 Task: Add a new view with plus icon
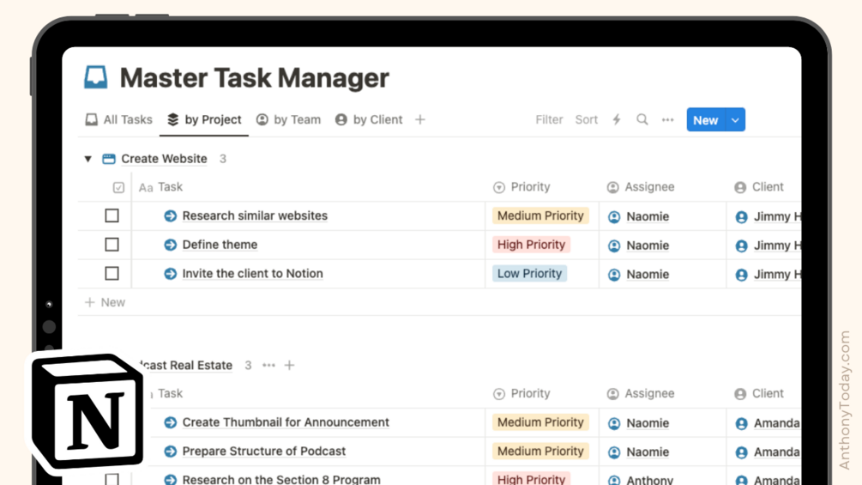pos(420,120)
